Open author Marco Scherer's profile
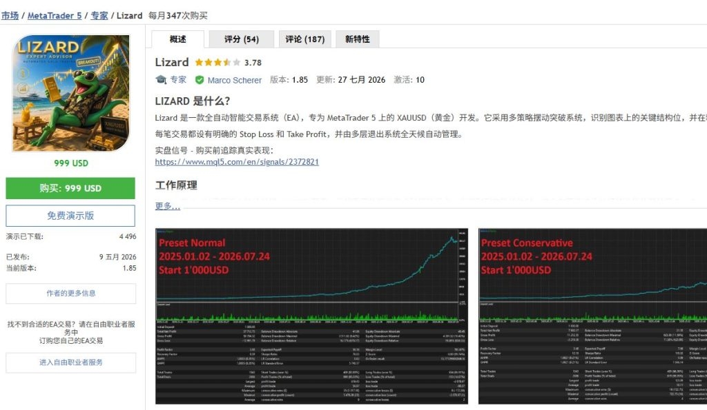The height and width of the screenshot is (410, 707). (235, 80)
